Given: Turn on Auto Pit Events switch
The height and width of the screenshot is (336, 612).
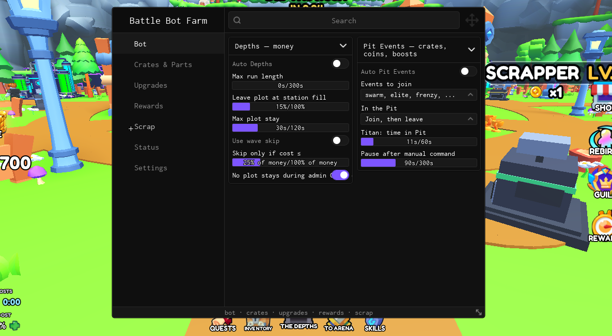Looking at the screenshot, I should click(468, 71).
